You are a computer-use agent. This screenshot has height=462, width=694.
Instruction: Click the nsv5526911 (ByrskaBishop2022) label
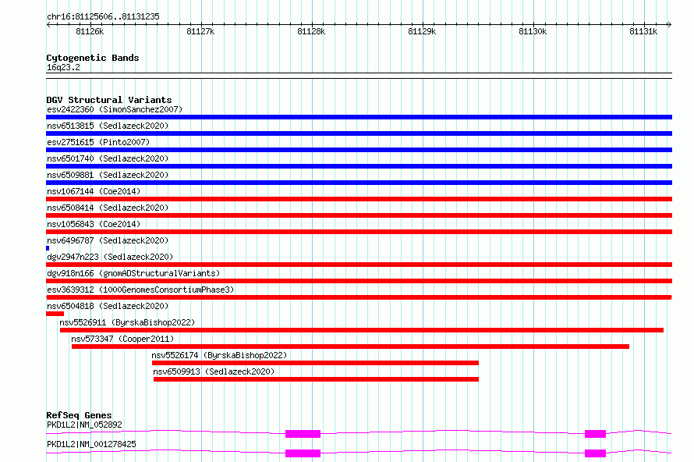127,322
